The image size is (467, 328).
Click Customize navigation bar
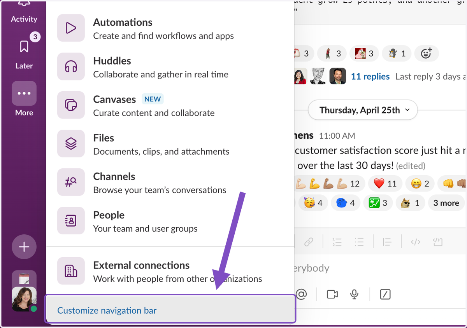(170, 310)
